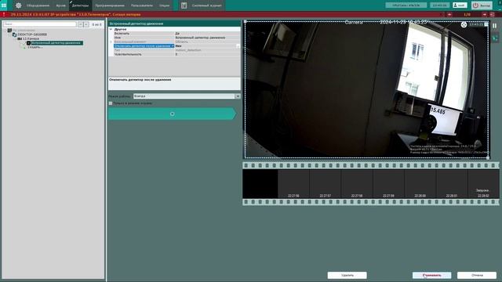
Task: Click the Включить property value Да
Action: [x=207, y=33]
